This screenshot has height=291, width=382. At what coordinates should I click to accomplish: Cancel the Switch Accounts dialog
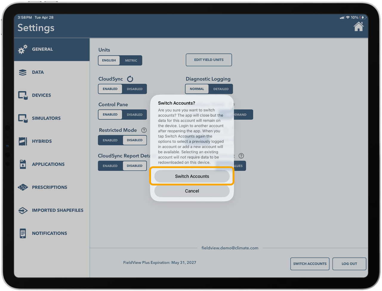tap(192, 191)
